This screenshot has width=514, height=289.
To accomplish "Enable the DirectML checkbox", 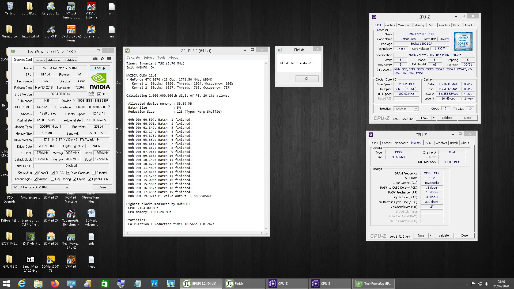I will pyautogui.click(x=94, y=173).
